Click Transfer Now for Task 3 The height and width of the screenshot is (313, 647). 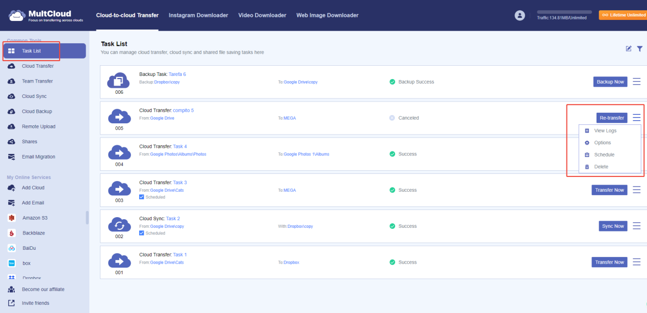[x=610, y=190]
